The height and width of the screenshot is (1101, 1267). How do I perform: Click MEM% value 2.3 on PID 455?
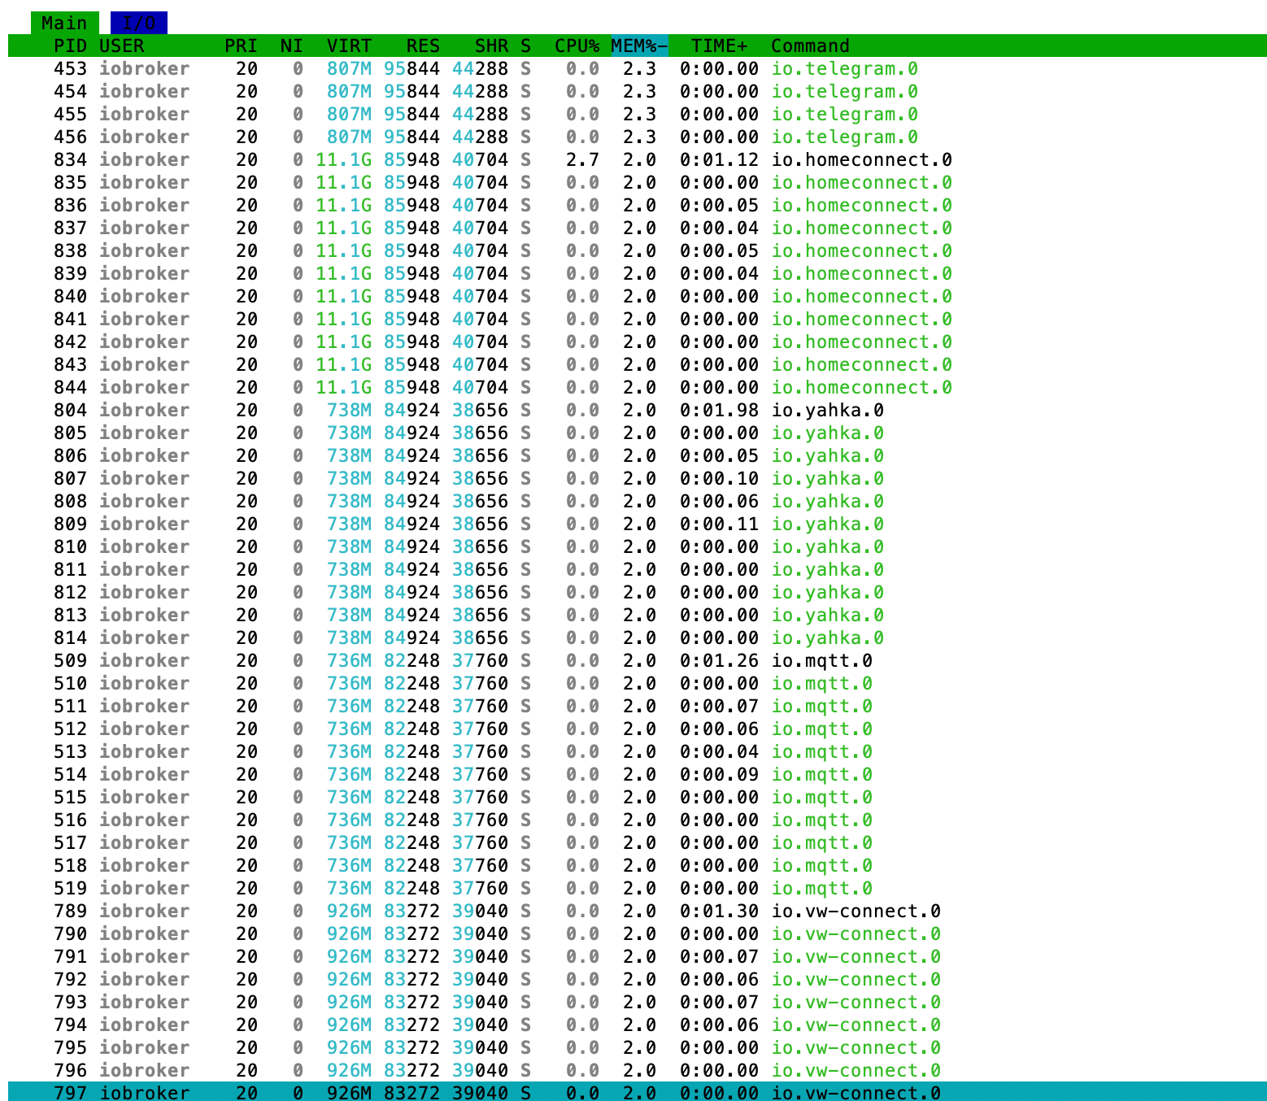tap(640, 114)
